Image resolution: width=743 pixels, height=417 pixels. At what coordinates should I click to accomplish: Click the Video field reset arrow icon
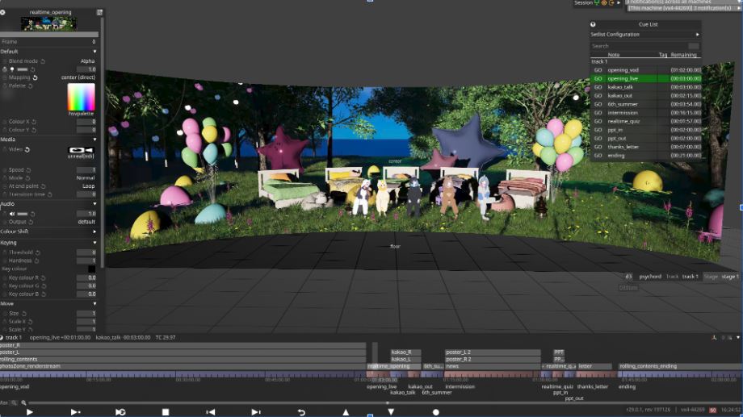27,149
